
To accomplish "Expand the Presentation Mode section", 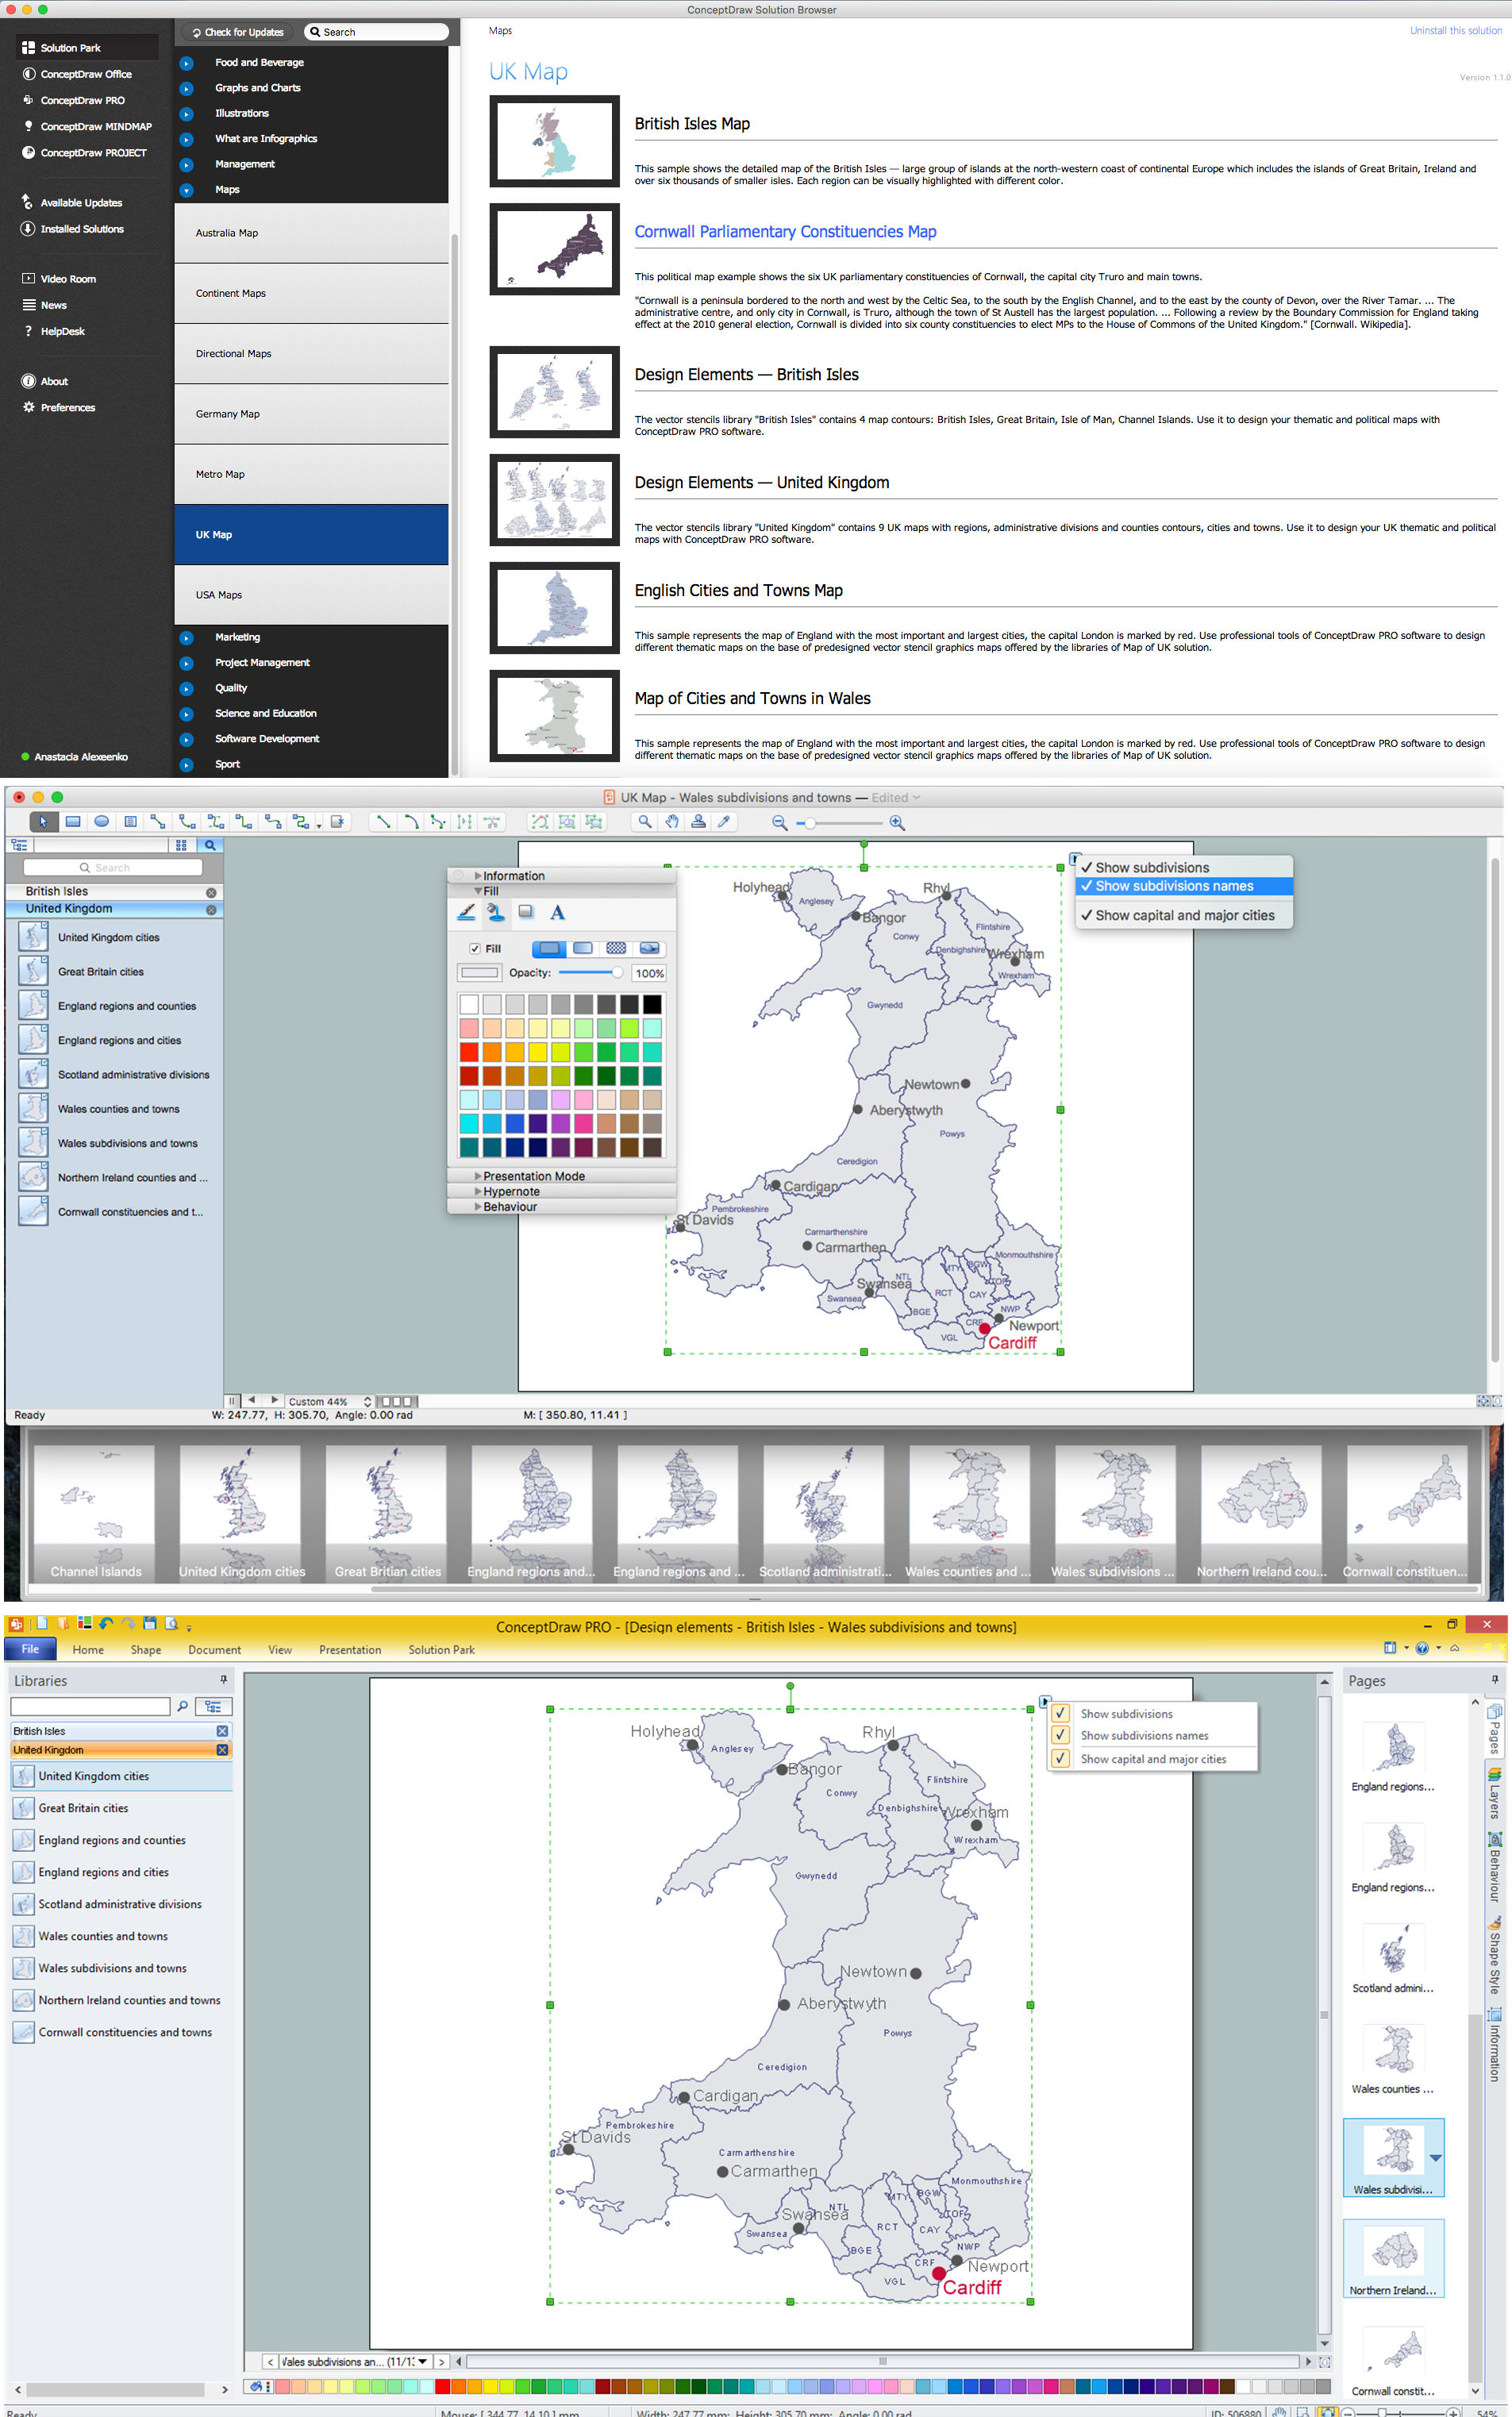I will pyautogui.click(x=562, y=1176).
